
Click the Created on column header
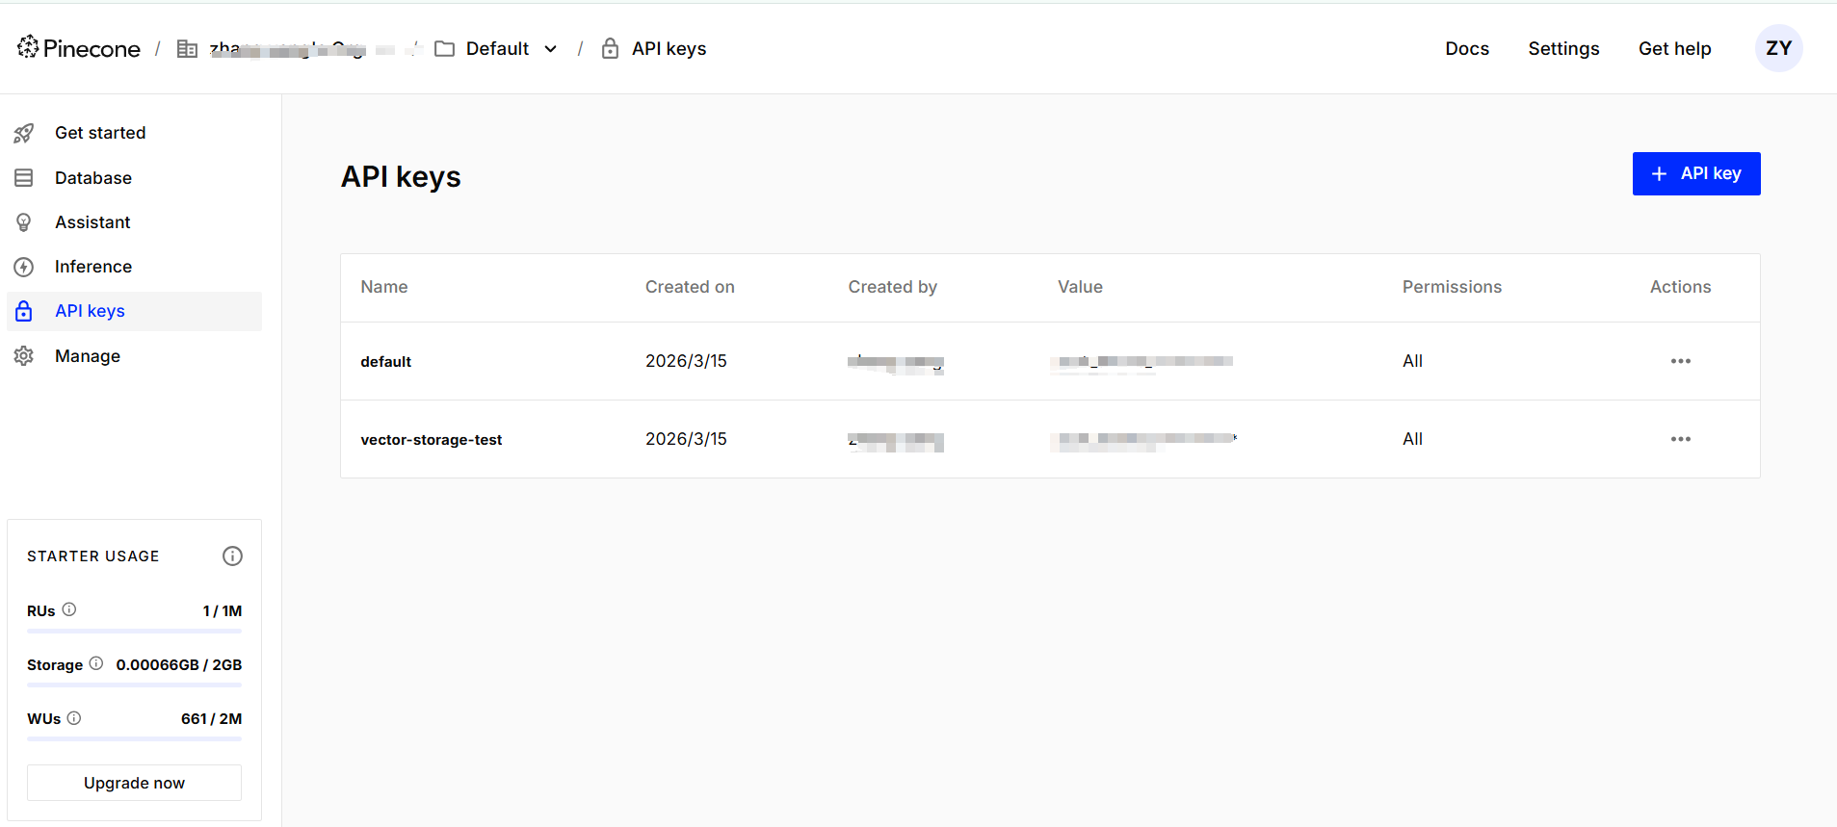coord(690,287)
